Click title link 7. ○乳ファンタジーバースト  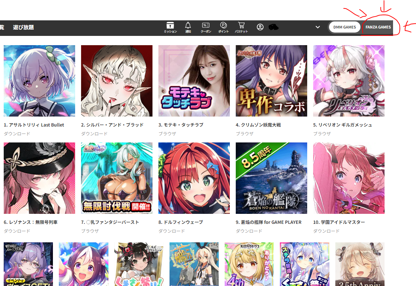(x=110, y=222)
